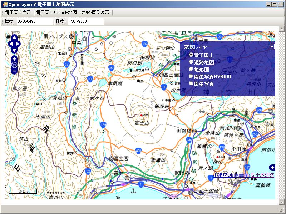Click the pan down arrow on map

click(x=14, y=50)
